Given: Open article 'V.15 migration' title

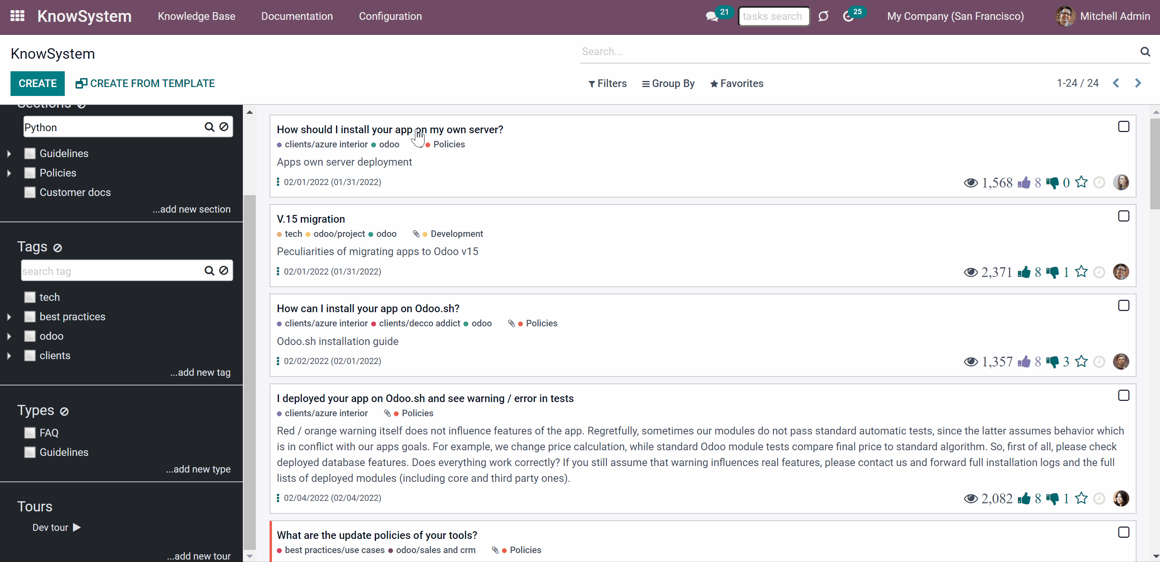Looking at the screenshot, I should coord(310,219).
